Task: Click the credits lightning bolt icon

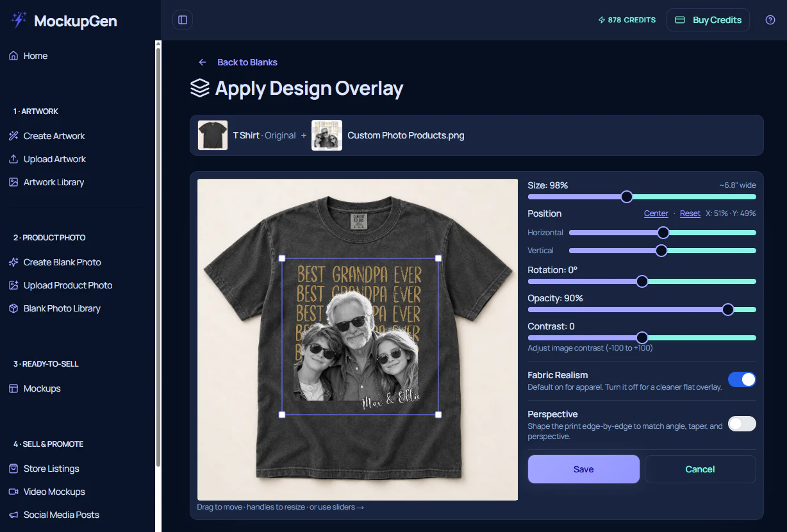Action: (601, 20)
